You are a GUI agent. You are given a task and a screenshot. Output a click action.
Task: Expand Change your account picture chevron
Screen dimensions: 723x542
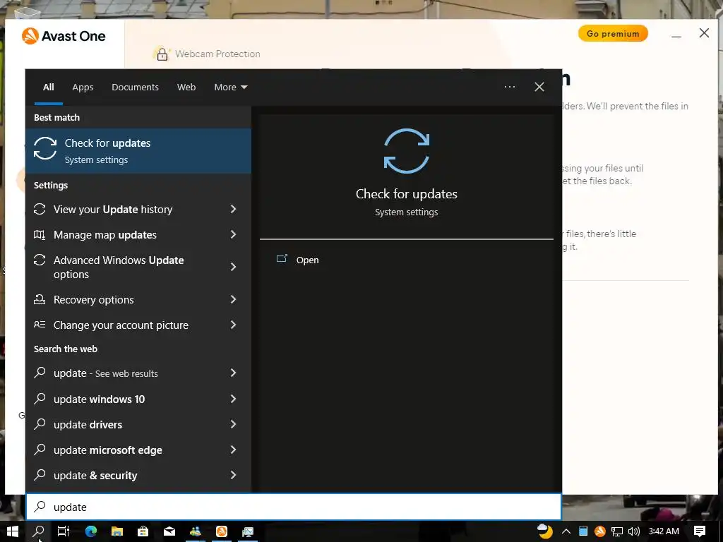pos(233,325)
